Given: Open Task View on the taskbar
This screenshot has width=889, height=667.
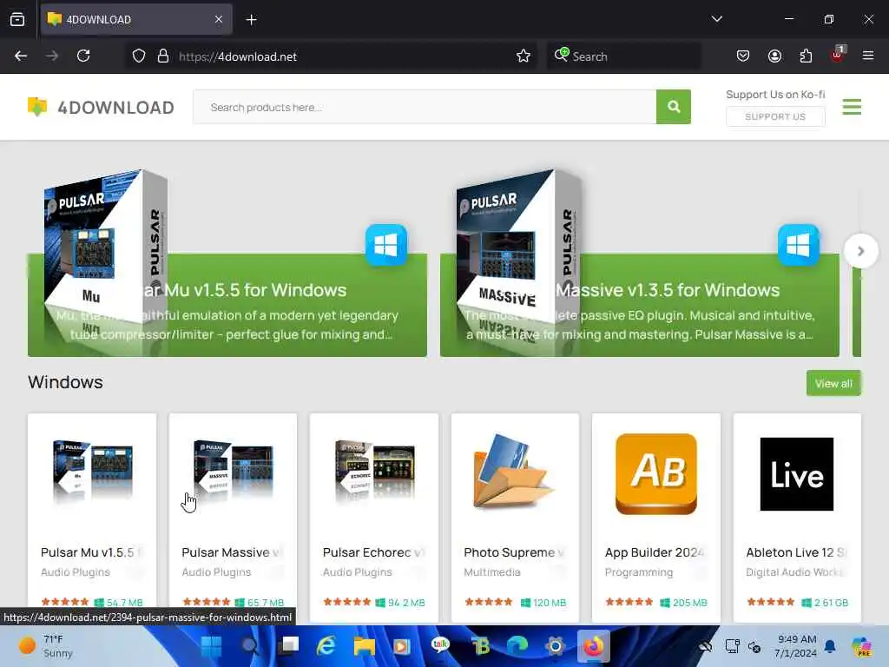Looking at the screenshot, I should click(289, 646).
